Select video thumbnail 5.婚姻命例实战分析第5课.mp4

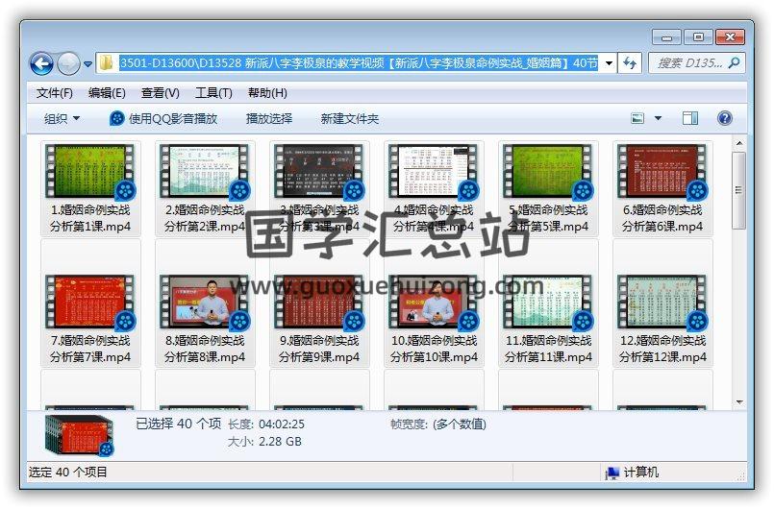547,172
